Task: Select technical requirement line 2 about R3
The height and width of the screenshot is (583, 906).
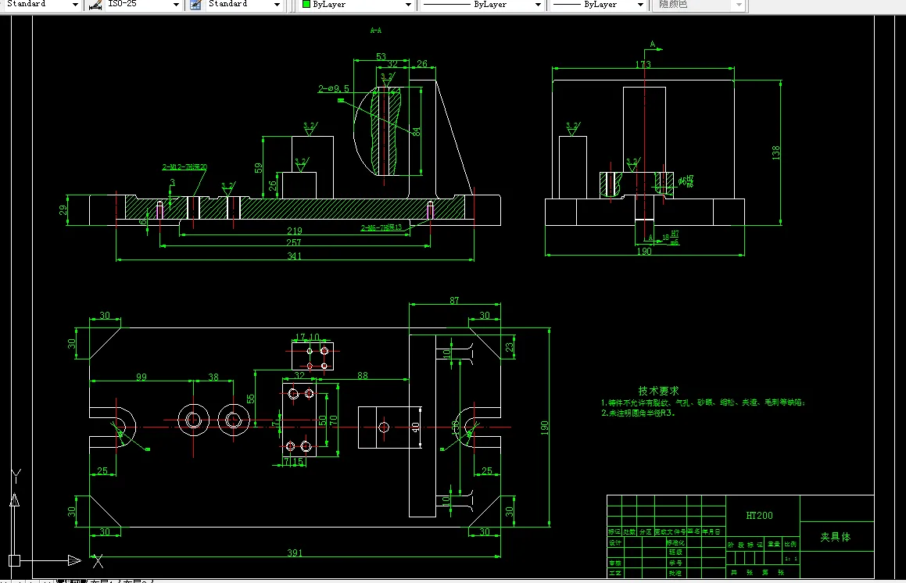Action: coord(638,413)
